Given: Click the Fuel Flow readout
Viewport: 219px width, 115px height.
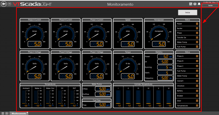Looking at the screenshot, I should tap(103, 105).
